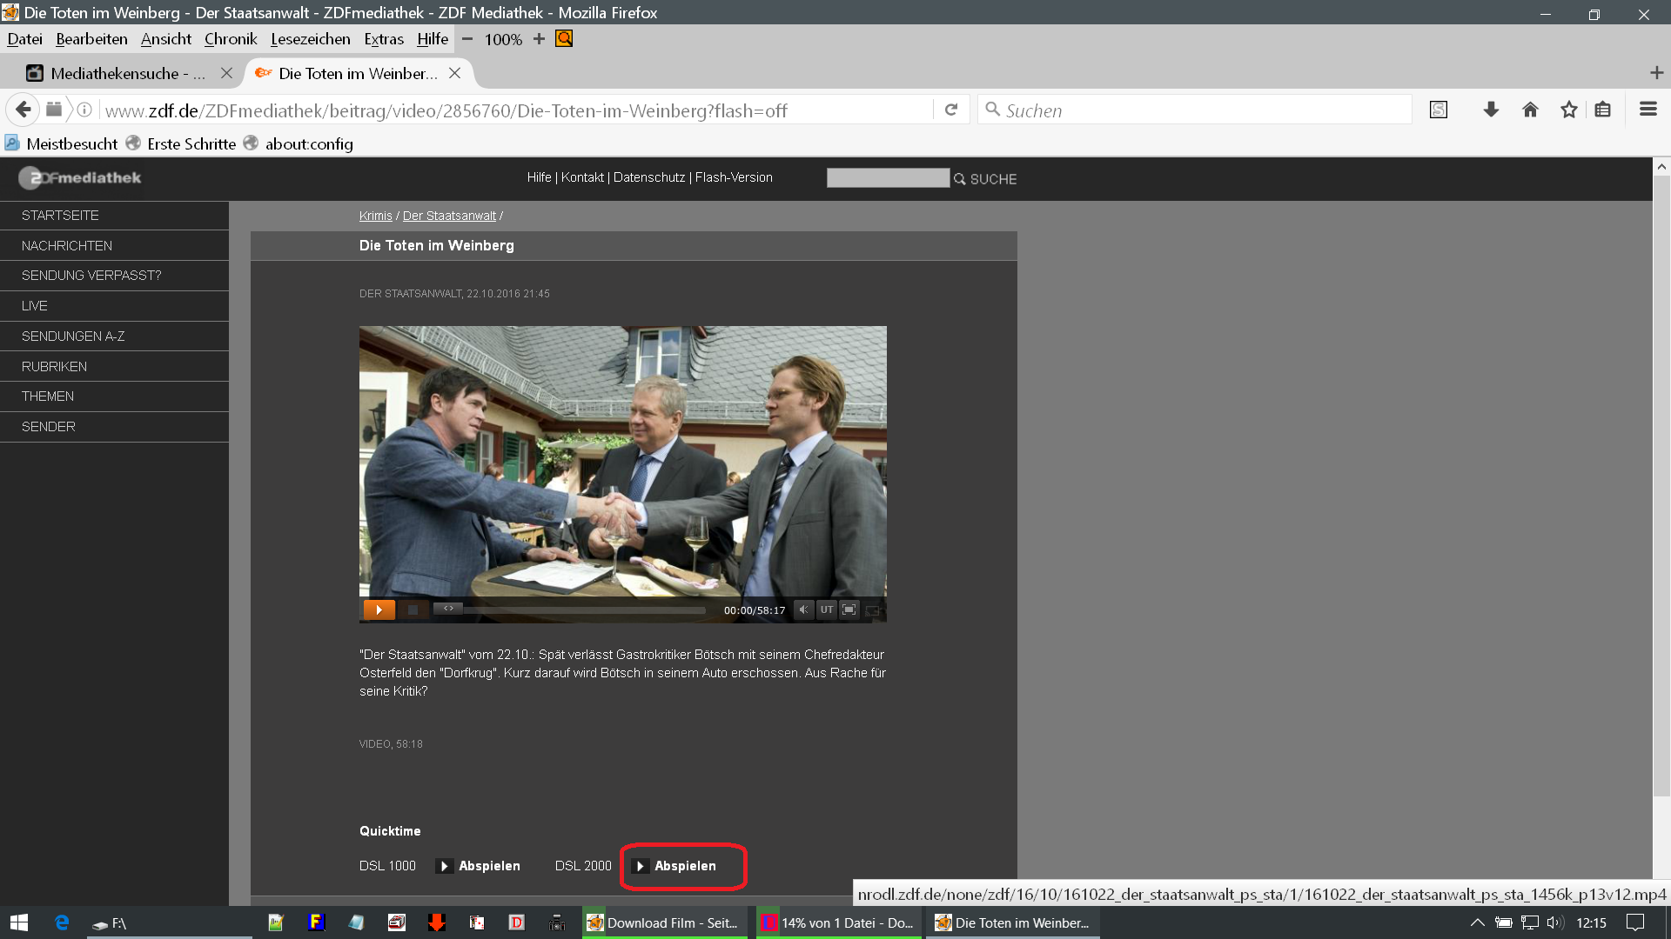The width and height of the screenshot is (1671, 939).
Task: Mute the video with the speaker icon
Action: click(803, 609)
